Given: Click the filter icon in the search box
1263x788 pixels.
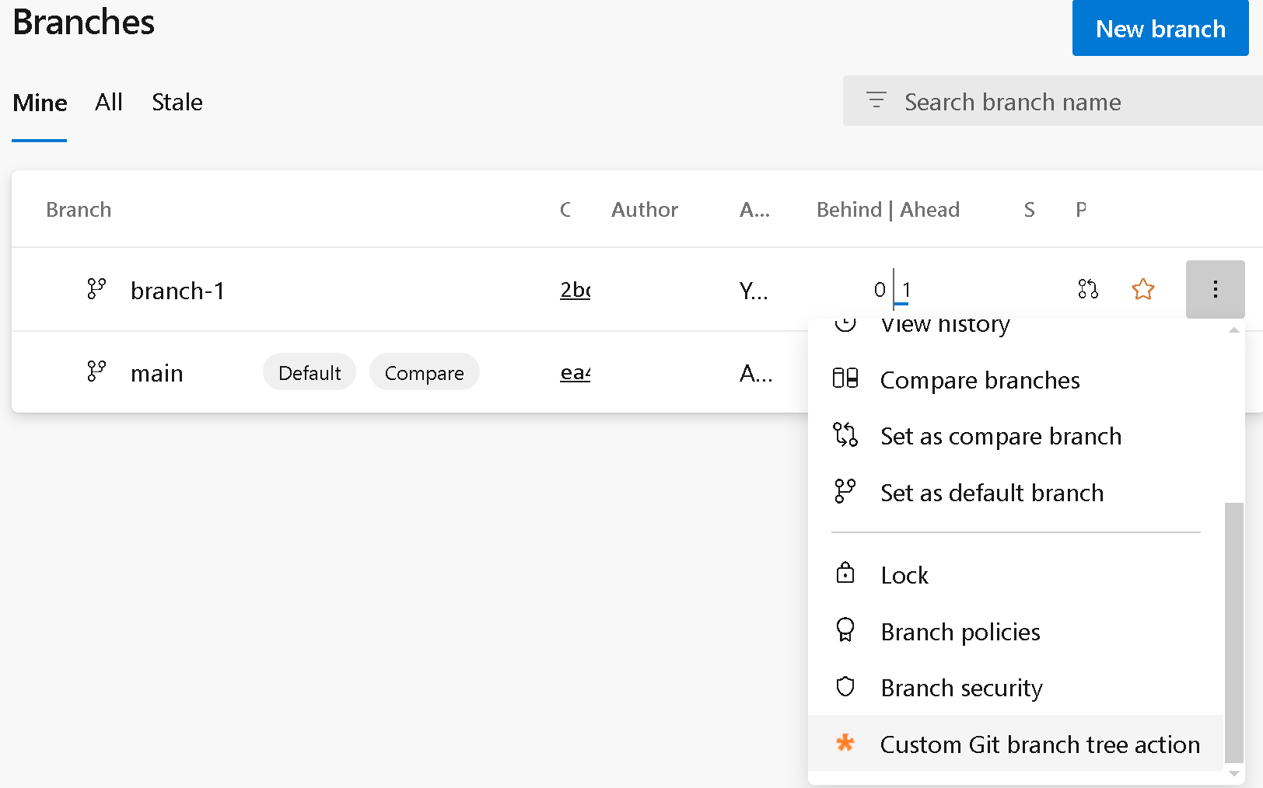Looking at the screenshot, I should coord(875,100).
